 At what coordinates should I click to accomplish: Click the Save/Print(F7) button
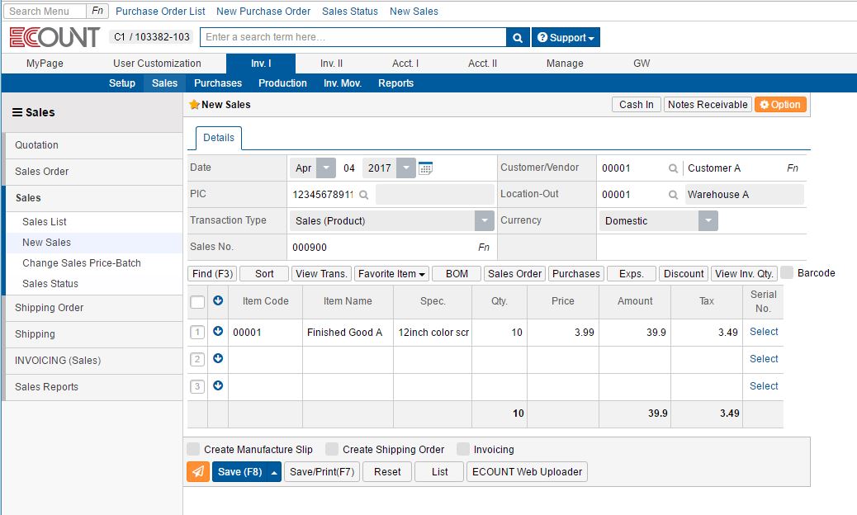coord(322,472)
